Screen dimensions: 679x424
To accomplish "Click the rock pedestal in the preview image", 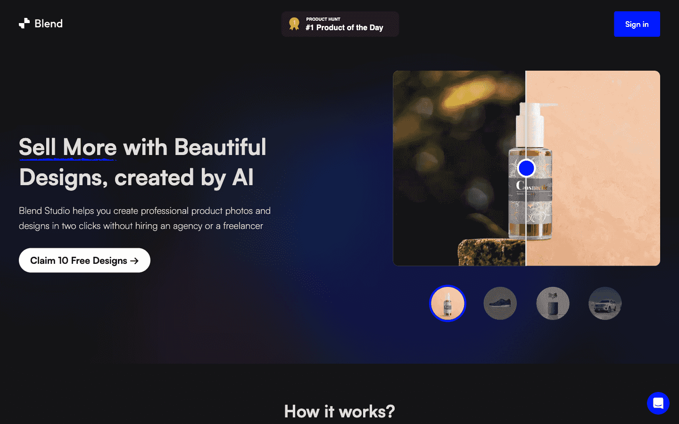I will [490, 252].
